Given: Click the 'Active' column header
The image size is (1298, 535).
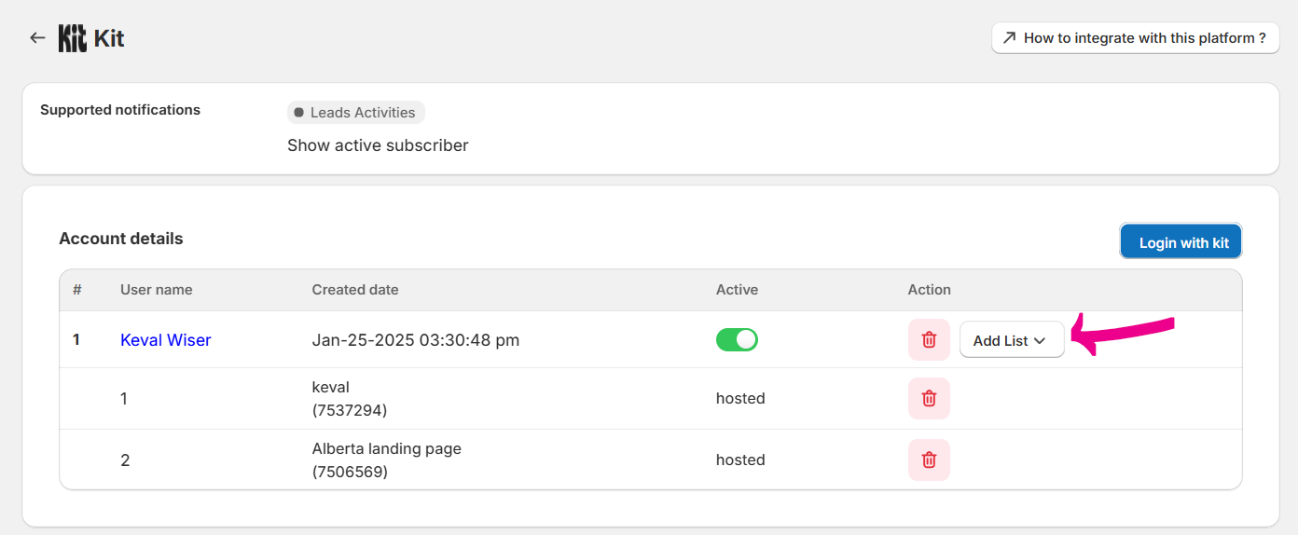Looking at the screenshot, I should point(737,290).
